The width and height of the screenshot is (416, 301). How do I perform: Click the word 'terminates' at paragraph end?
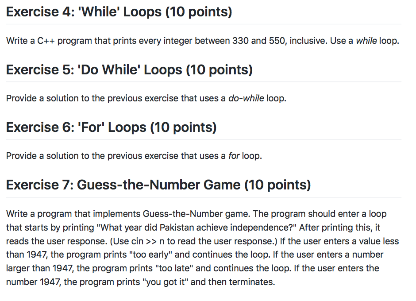coord(251,282)
